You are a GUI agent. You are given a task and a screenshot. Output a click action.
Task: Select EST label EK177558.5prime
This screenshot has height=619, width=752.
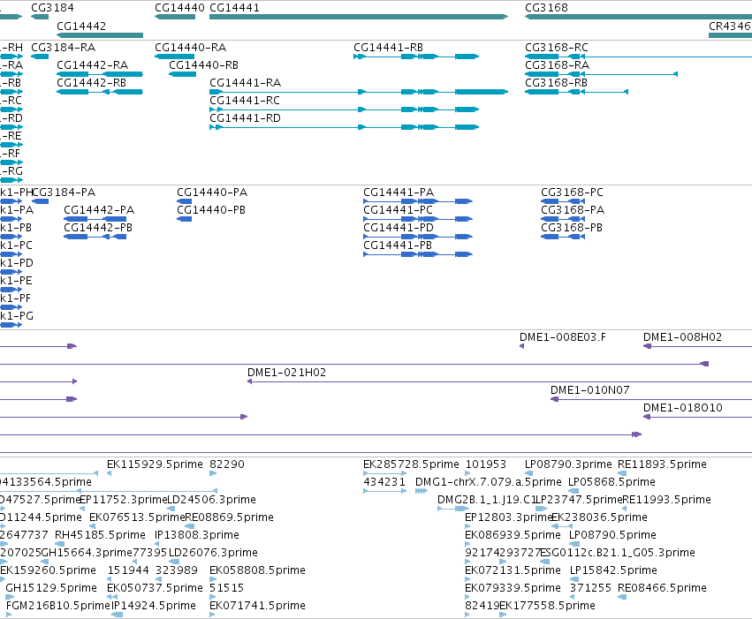(x=547, y=606)
